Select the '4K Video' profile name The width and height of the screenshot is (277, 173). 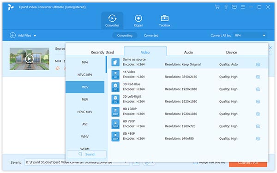click(x=129, y=72)
